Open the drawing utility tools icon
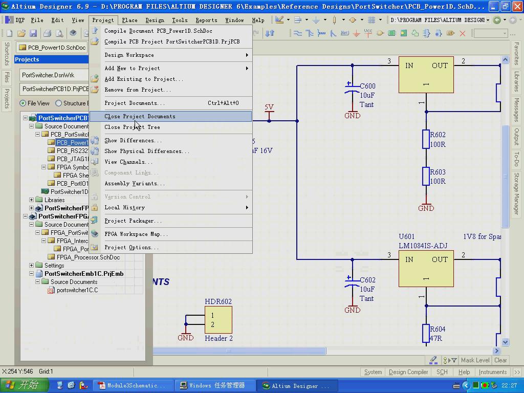Screen dimensions: 524x393 279,20
